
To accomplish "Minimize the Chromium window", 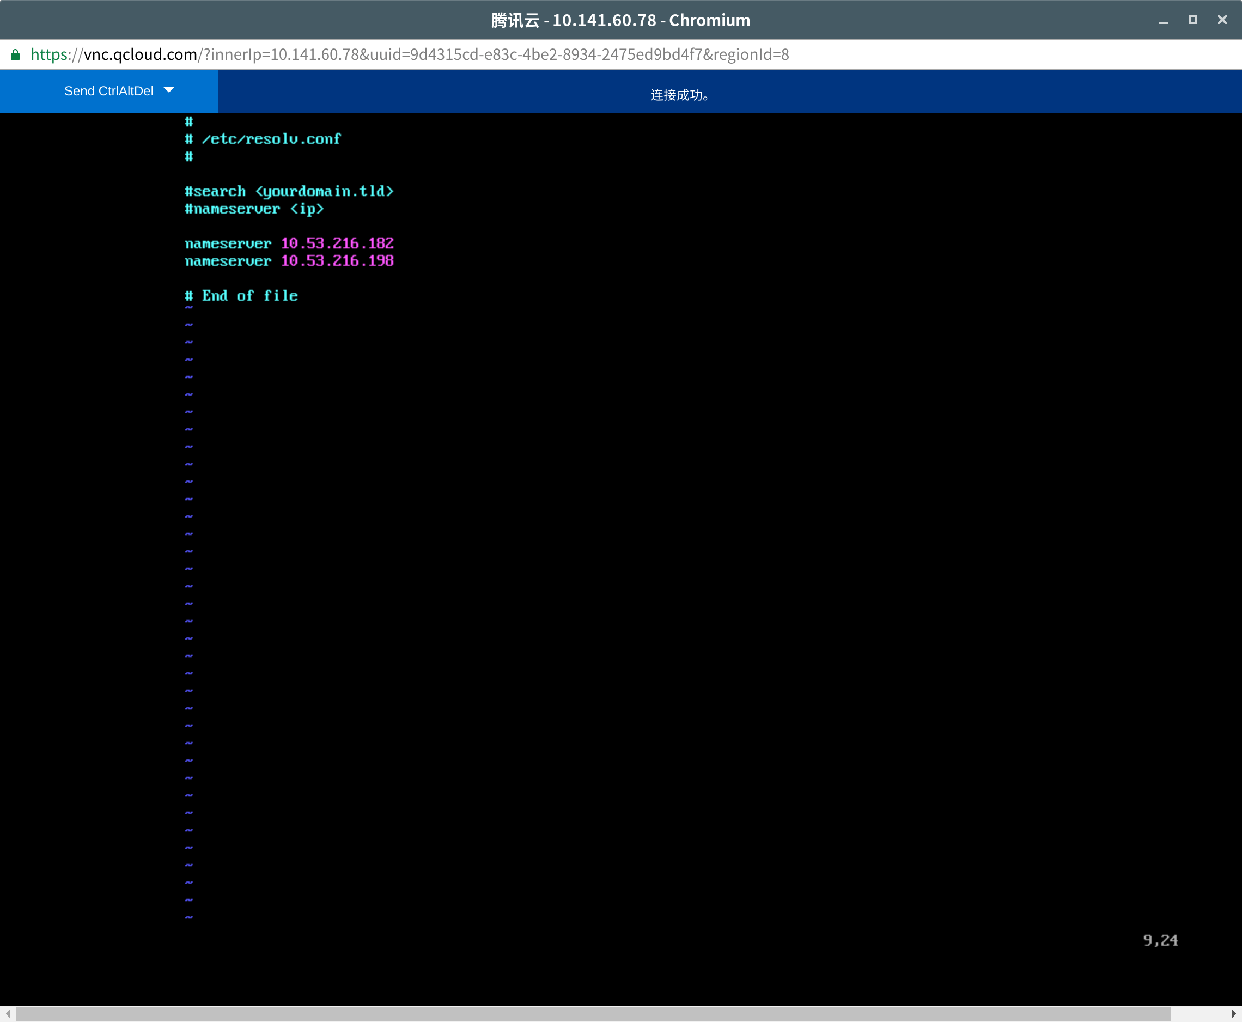I will [x=1163, y=21].
